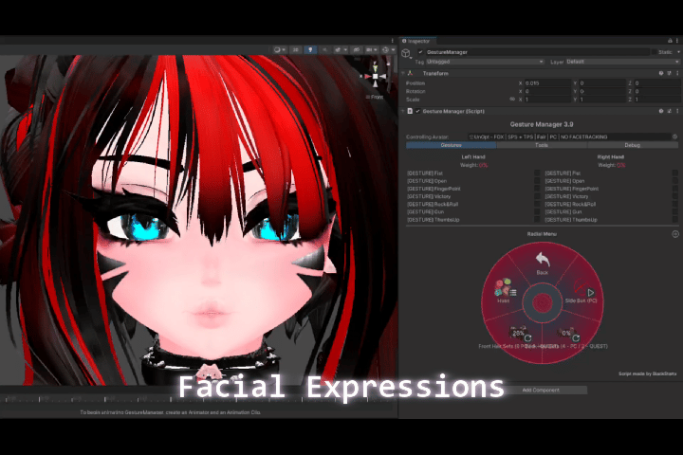Open Hues submenu in radial menu

pos(505,291)
